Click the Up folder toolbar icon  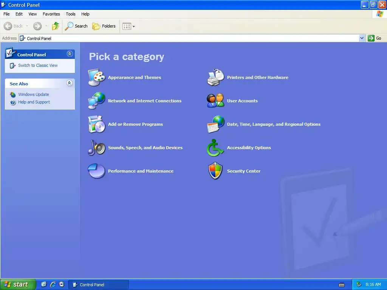(56, 26)
